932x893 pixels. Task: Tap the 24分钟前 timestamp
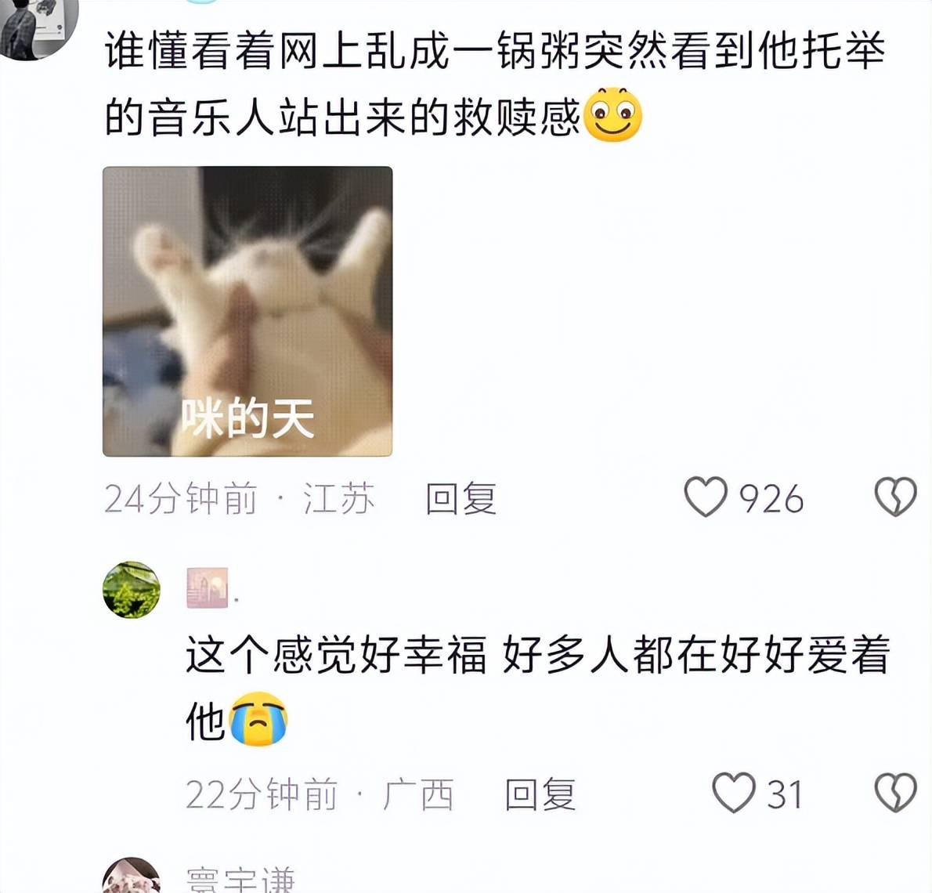[181, 498]
